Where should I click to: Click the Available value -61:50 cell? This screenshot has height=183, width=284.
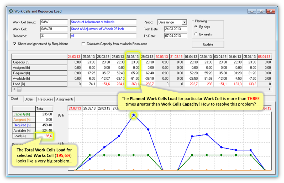[133, 79]
